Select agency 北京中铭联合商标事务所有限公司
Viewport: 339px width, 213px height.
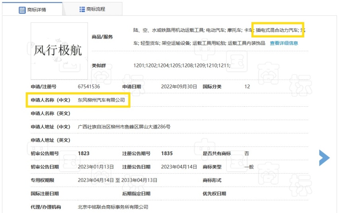pos(113,207)
